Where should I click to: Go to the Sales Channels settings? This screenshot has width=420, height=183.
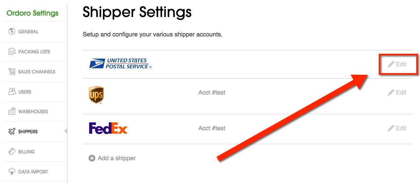tap(37, 72)
